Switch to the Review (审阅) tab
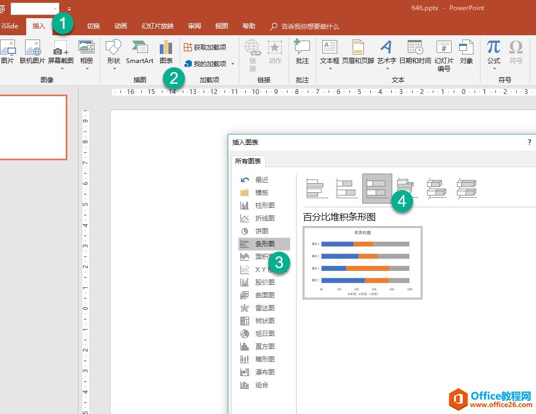Image resolution: width=536 pixels, height=414 pixels. 194,26
